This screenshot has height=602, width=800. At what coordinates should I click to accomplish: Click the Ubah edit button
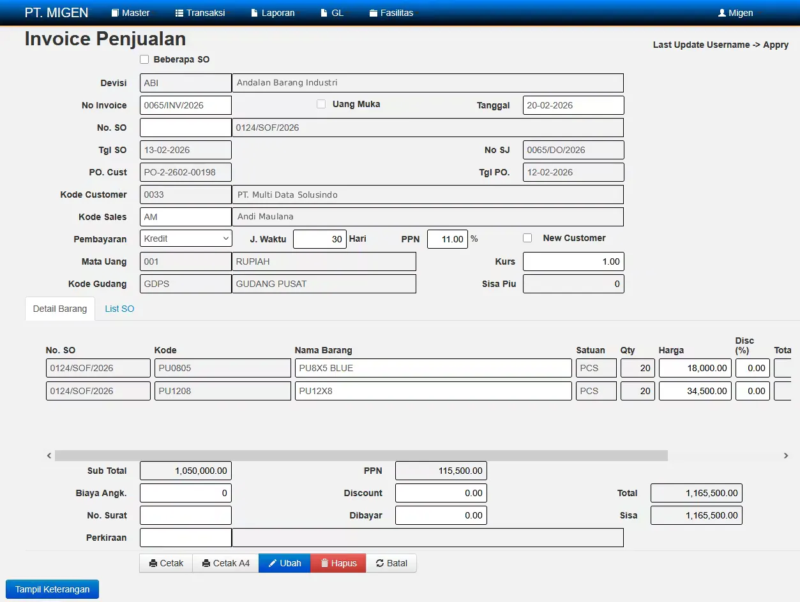click(x=285, y=563)
